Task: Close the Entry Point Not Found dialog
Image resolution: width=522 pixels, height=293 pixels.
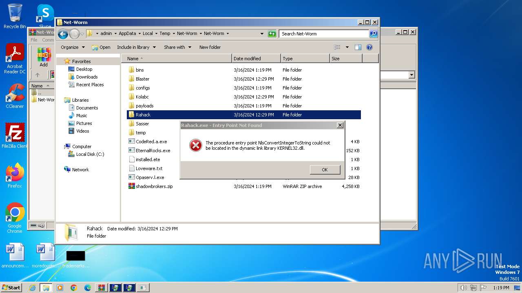Action: [340, 125]
